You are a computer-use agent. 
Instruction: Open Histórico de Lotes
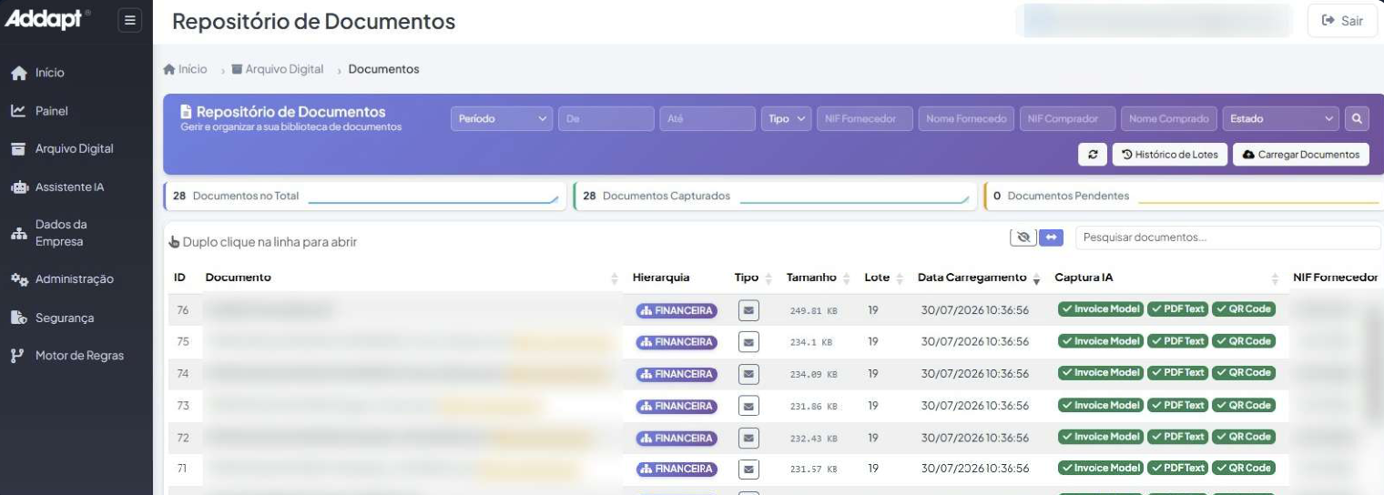(x=1170, y=155)
